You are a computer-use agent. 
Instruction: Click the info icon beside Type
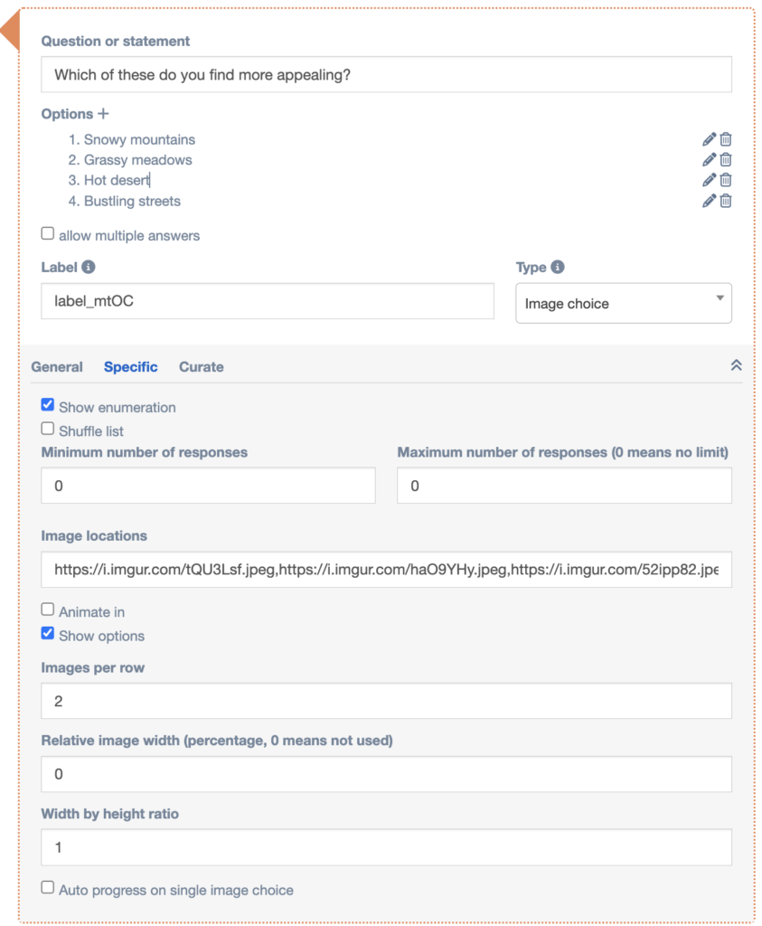point(558,268)
